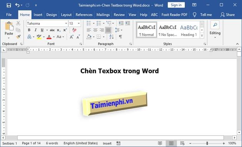This screenshot has height=147, width=242.
Task: Select the Format Painter brush
Action: coord(18,37)
